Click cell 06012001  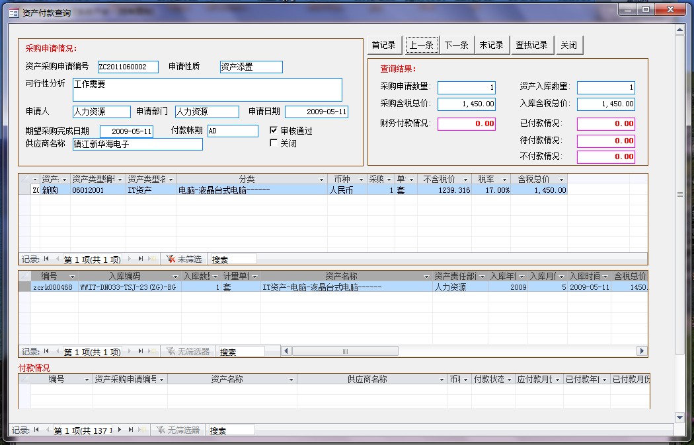point(98,190)
